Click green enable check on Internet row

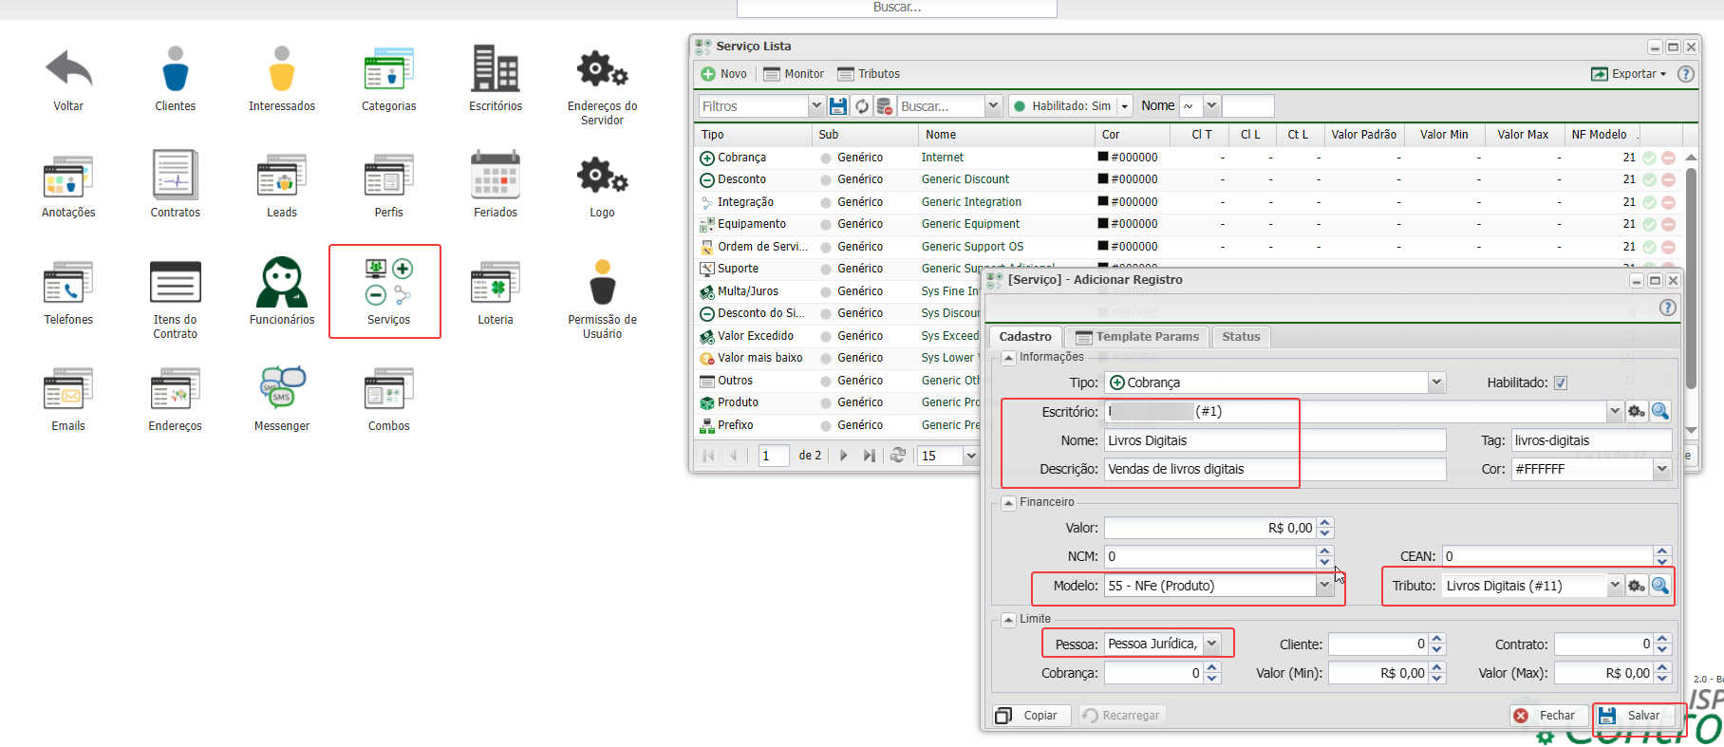coord(1650,158)
